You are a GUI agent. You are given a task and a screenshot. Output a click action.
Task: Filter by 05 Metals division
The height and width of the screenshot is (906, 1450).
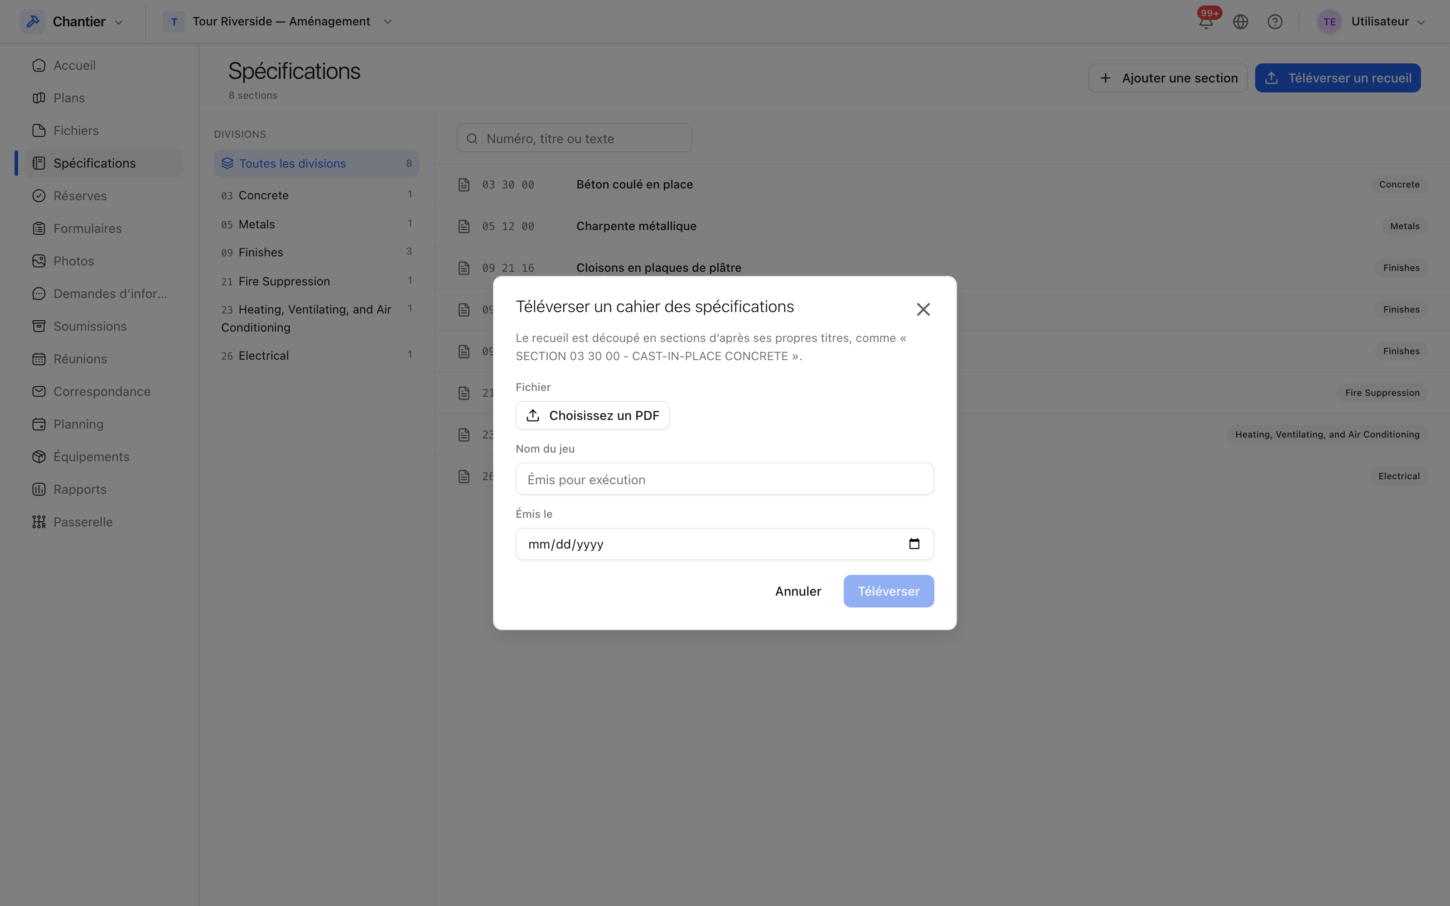(316, 224)
